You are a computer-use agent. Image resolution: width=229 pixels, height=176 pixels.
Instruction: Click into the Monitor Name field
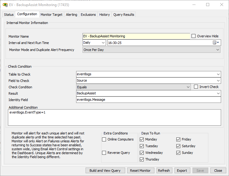coord(136,36)
